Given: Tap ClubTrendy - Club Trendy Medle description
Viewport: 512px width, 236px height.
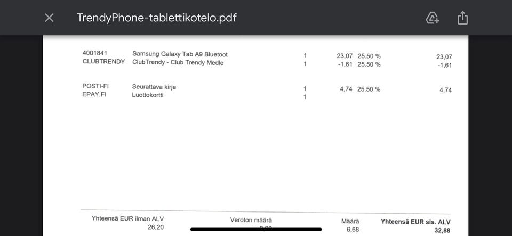Looking at the screenshot, I should coord(178,63).
